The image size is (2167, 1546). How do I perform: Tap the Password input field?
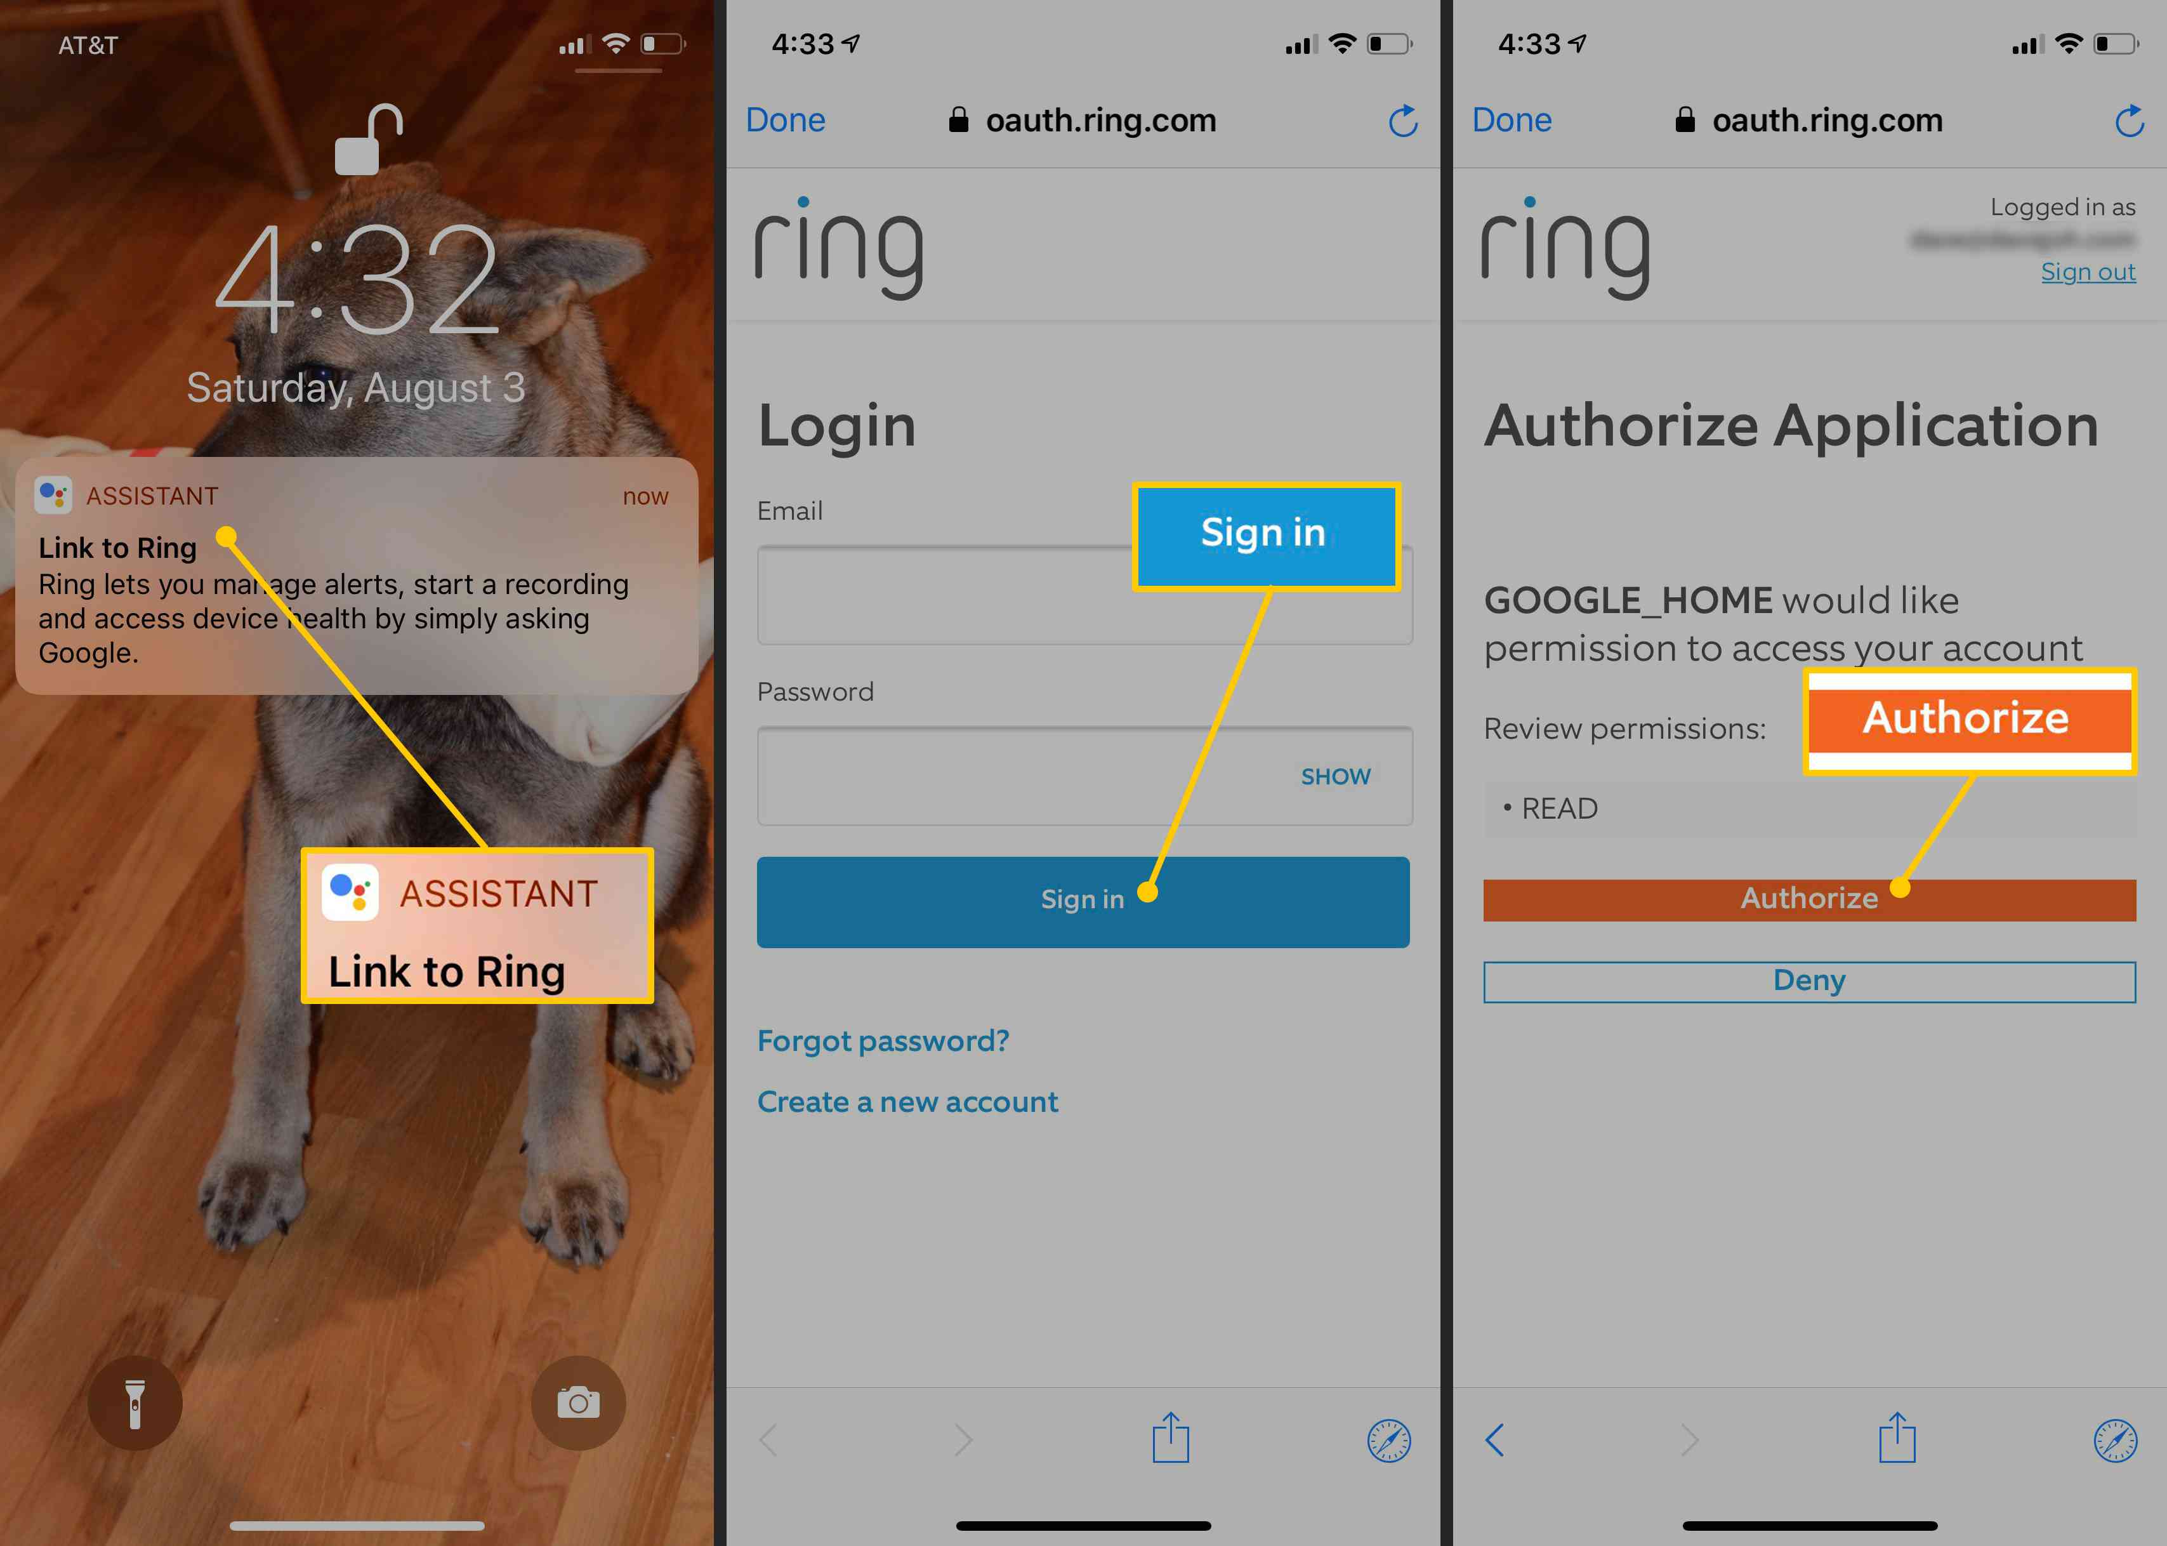pos(1084,776)
